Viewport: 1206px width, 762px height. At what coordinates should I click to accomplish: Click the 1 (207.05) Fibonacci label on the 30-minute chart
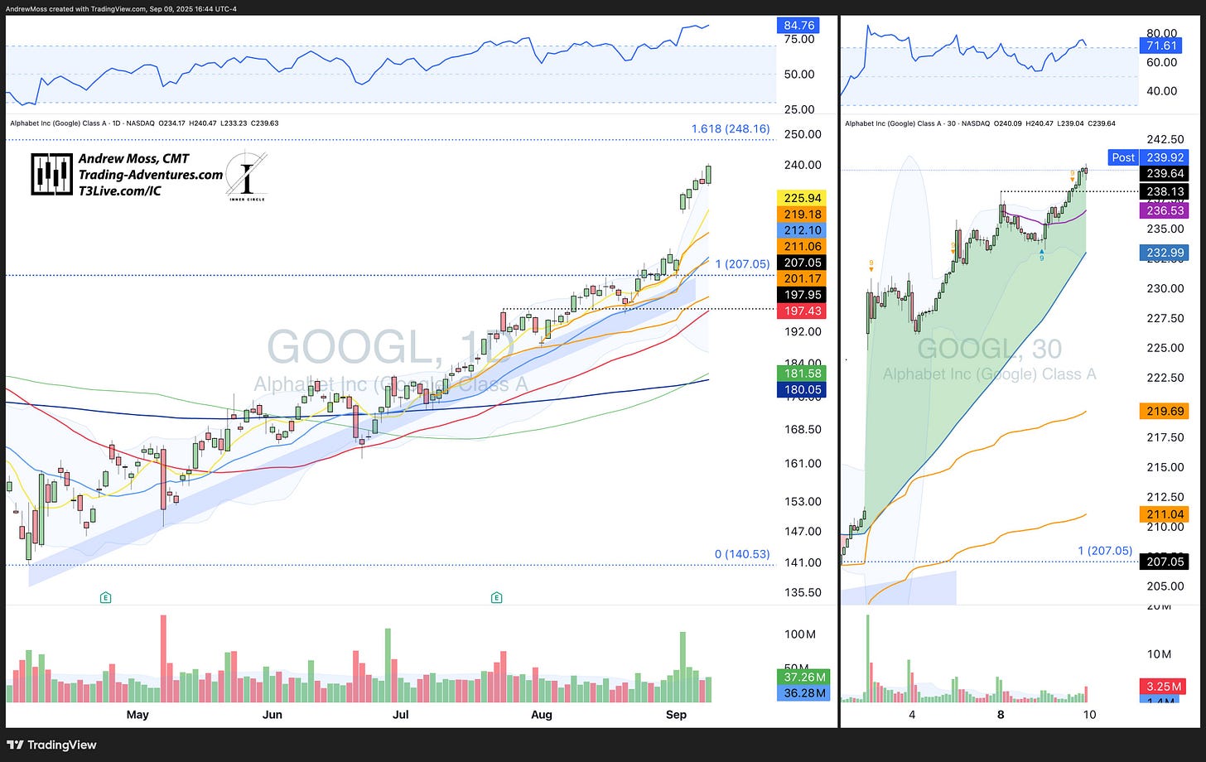(x=1105, y=551)
